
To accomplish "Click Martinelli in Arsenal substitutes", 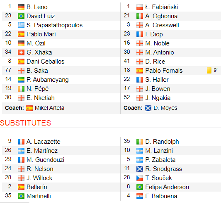I will click(39, 196).
